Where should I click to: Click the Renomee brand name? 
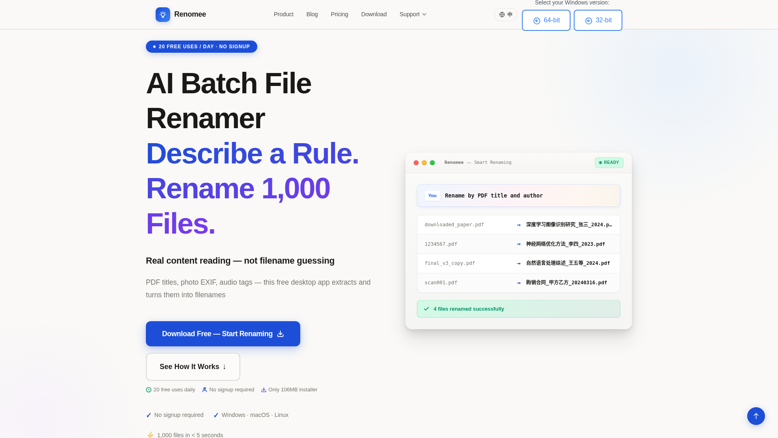click(190, 14)
